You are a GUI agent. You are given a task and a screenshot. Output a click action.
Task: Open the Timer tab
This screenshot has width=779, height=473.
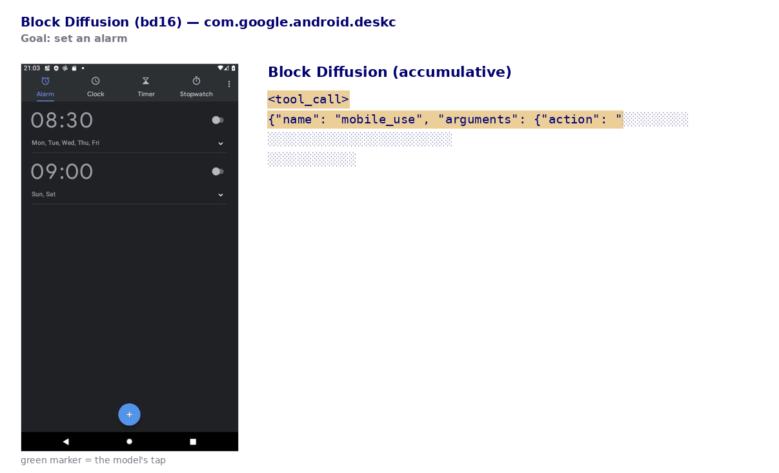(146, 87)
